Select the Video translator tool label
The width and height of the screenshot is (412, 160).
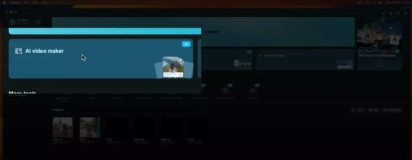(144, 98)
